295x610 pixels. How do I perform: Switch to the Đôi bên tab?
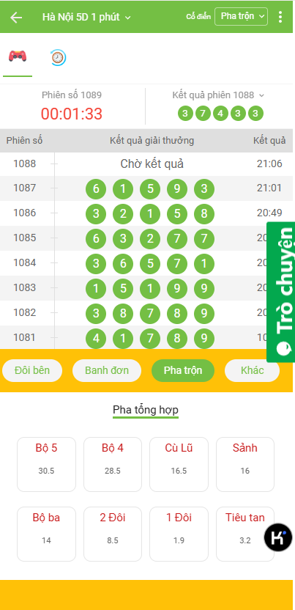pyautogui.click(x=32, y=370)
